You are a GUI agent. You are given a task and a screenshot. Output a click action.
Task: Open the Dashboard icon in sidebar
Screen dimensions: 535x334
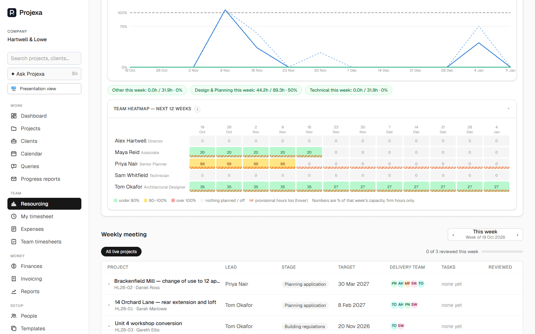pos(14,116)
